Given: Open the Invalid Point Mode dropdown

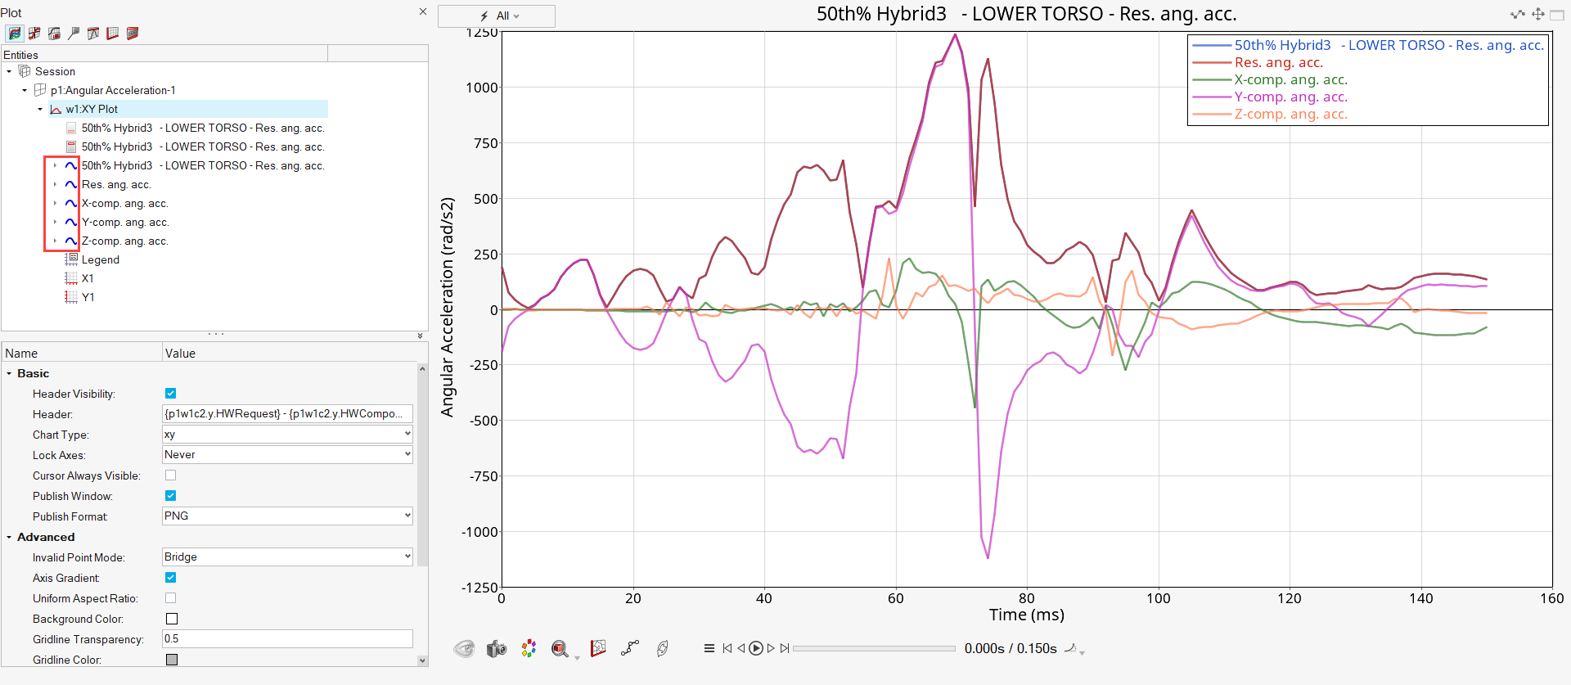Looking at the screenshot, I should 287,557.
